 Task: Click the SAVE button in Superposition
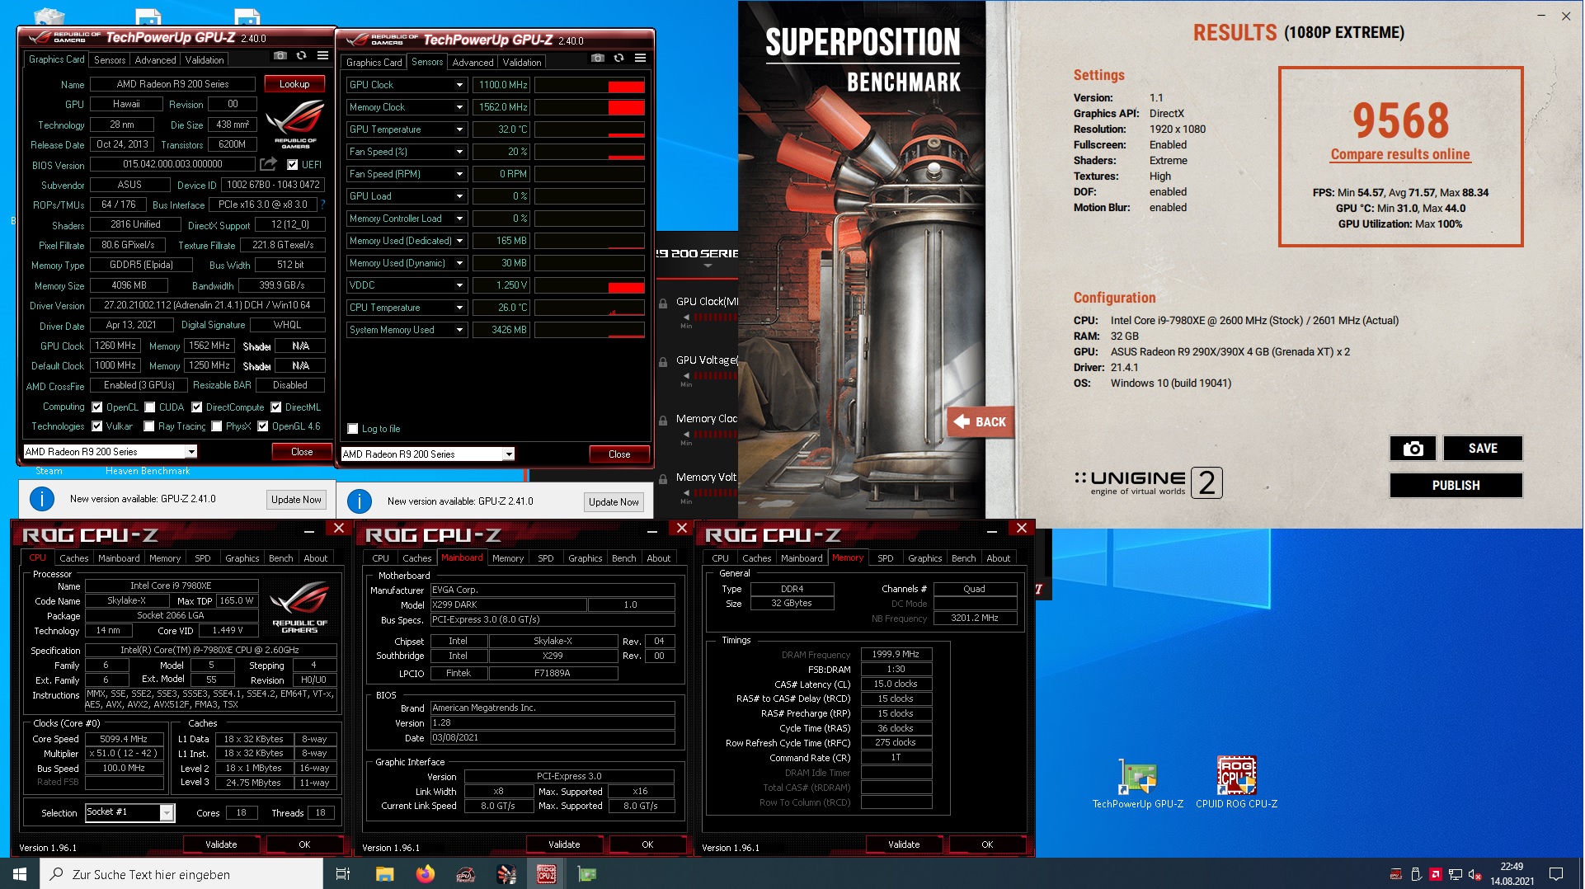pos(1482,448)
